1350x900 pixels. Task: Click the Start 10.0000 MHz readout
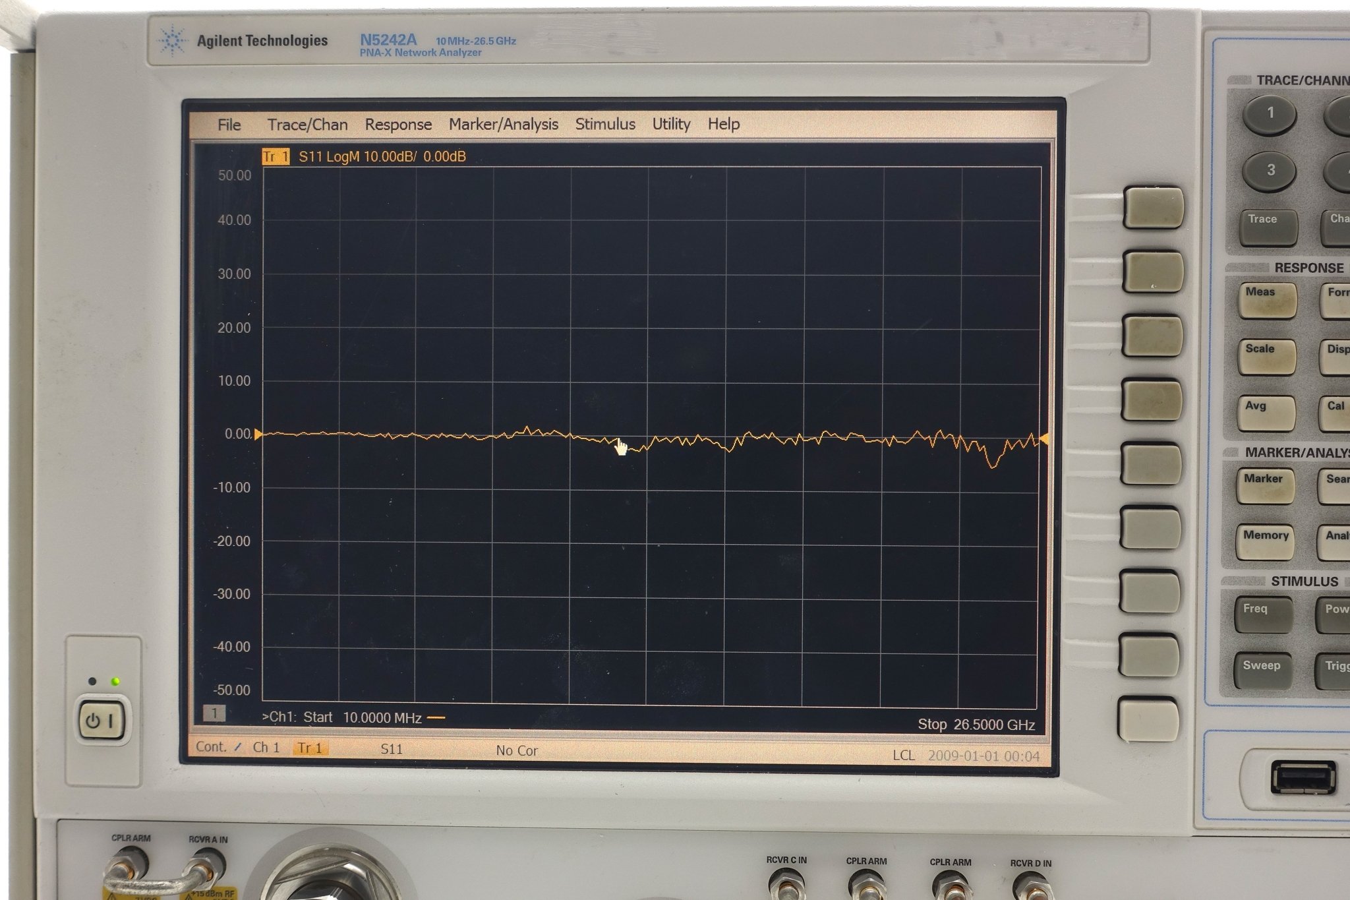363,717
